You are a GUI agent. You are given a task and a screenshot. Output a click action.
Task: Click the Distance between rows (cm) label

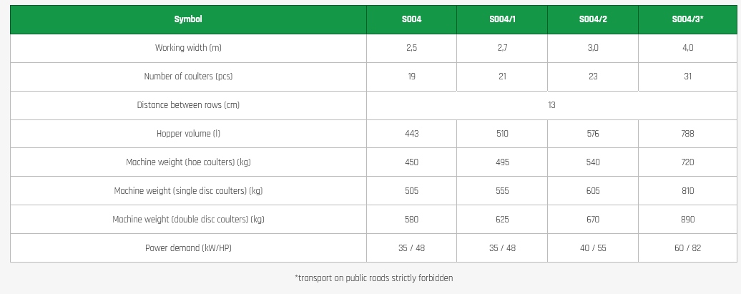tap(188, 105)
